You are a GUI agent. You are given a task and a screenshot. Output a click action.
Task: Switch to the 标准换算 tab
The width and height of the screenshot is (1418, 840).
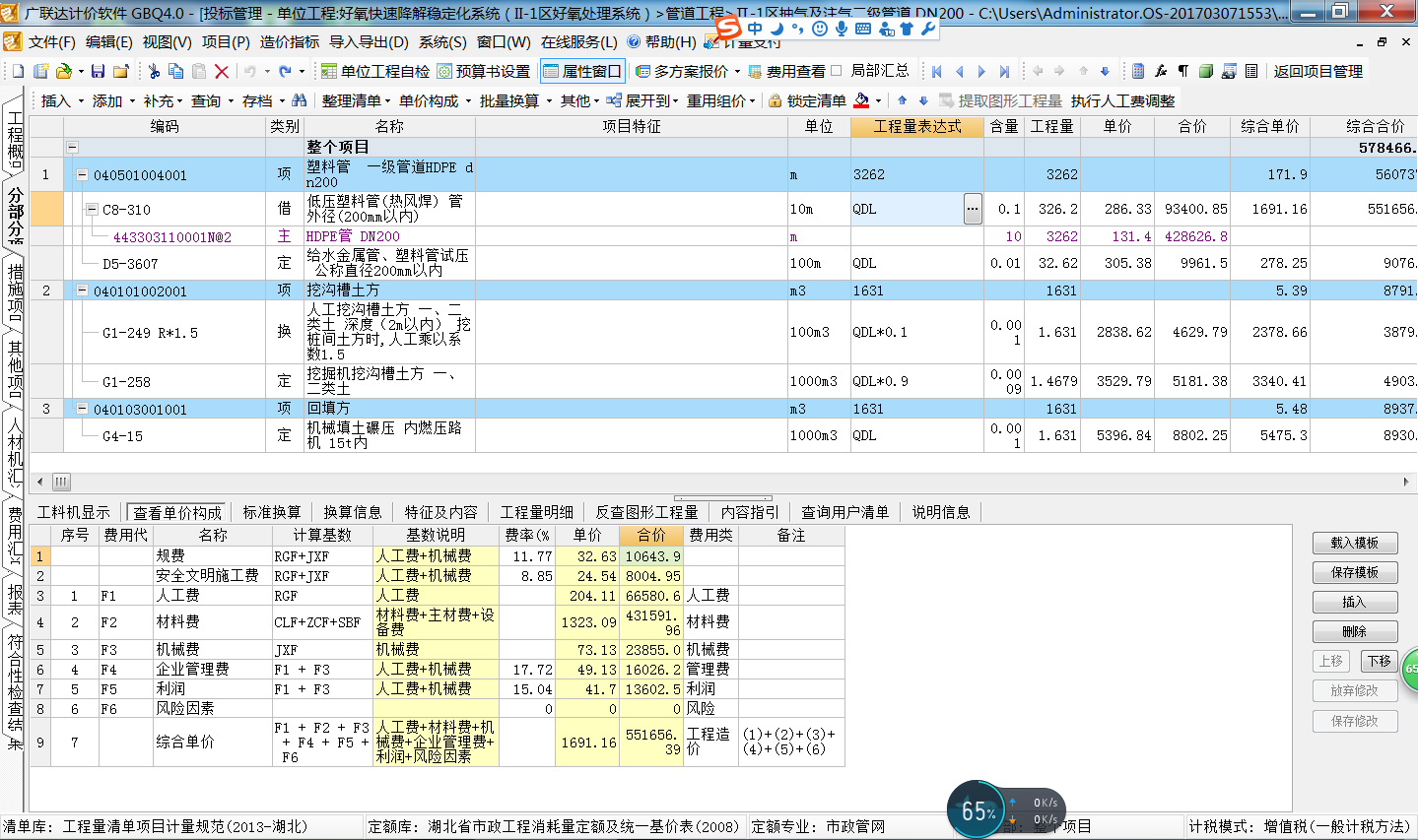tap(272, 512)
